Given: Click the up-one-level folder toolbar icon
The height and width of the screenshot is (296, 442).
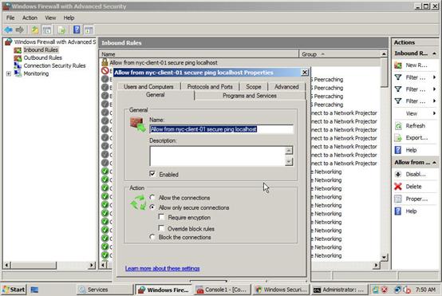Looking at the screenshot, I should pos(34,30).
